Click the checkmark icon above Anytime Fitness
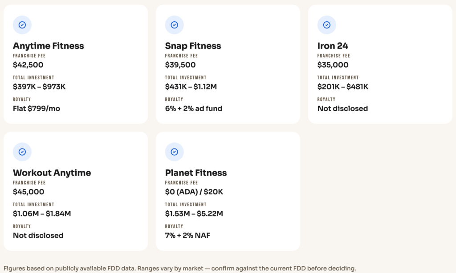The width and height of the screenshot is (456, 273). (x=22, y=25)
